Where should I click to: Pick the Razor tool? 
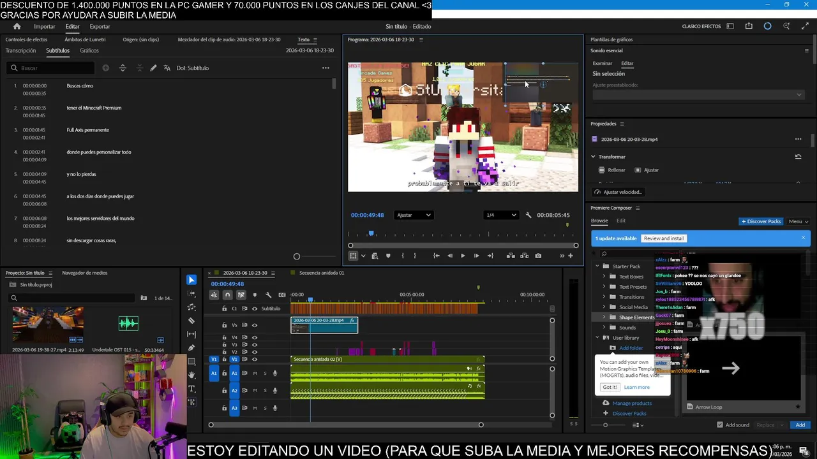(x=191, y=321)
